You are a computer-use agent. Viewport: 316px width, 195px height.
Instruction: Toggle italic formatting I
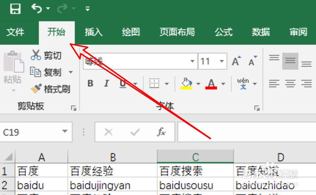point(106,83)
